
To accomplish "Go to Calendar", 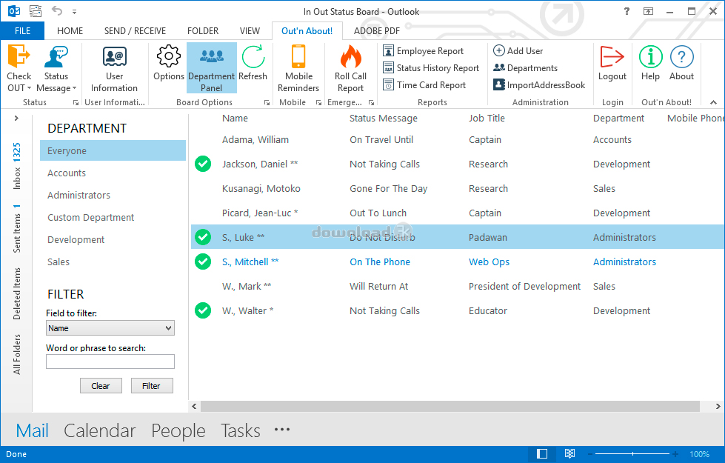I will (x=100, y=430).
